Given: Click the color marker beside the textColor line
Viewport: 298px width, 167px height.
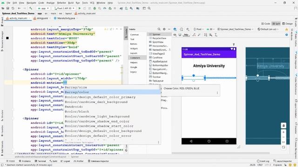Looking at the screenshot, I should tap(7, 38).
